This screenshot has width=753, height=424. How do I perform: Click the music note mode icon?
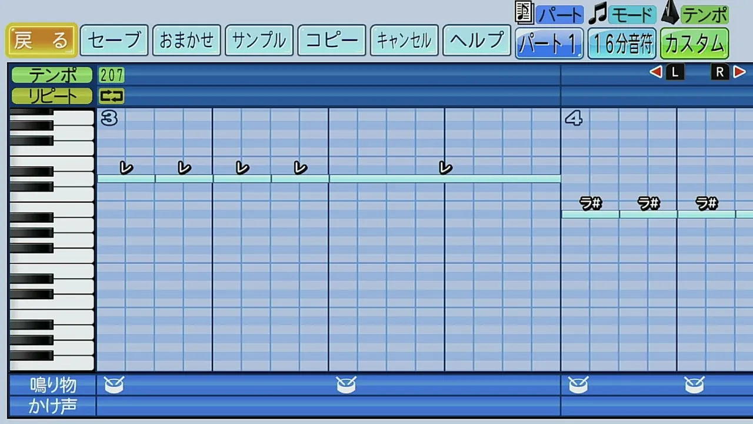pyautogui.click(x=598, y=14)
